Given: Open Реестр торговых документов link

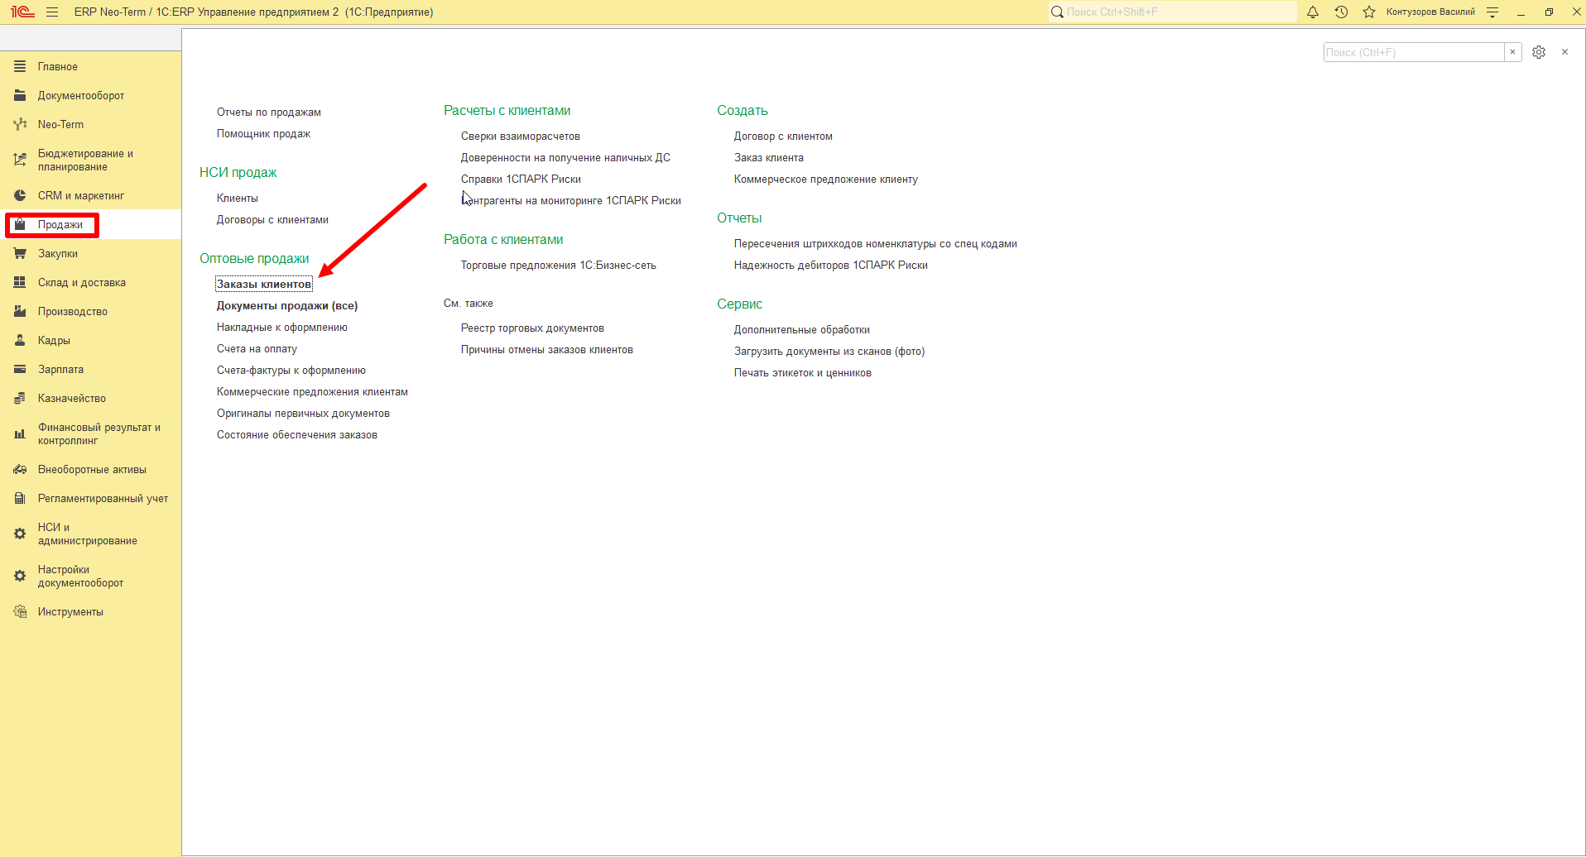Looking at the screenshot, I should click(x=532, y=328).
